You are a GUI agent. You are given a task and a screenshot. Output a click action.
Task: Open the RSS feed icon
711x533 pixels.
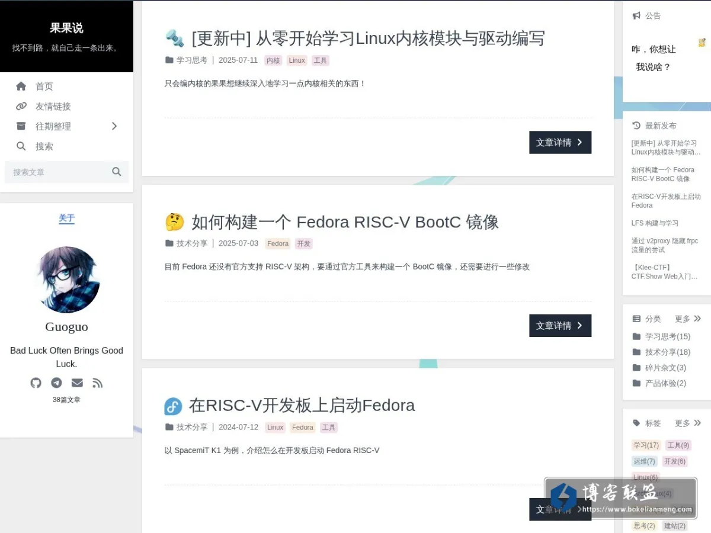point(98,383)
